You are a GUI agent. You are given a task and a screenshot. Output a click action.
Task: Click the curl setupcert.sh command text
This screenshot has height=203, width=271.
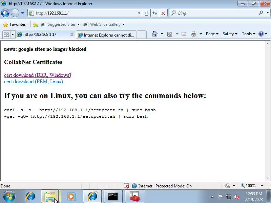80,110
